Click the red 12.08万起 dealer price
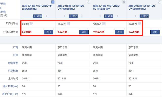The width and height of the screenshot is (162, 97). tap(134, 32)
